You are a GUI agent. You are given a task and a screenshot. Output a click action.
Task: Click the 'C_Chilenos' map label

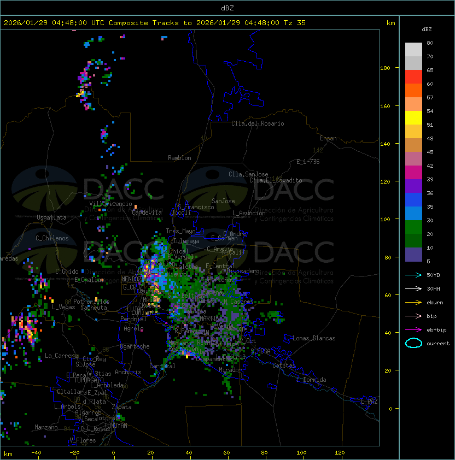52,238
